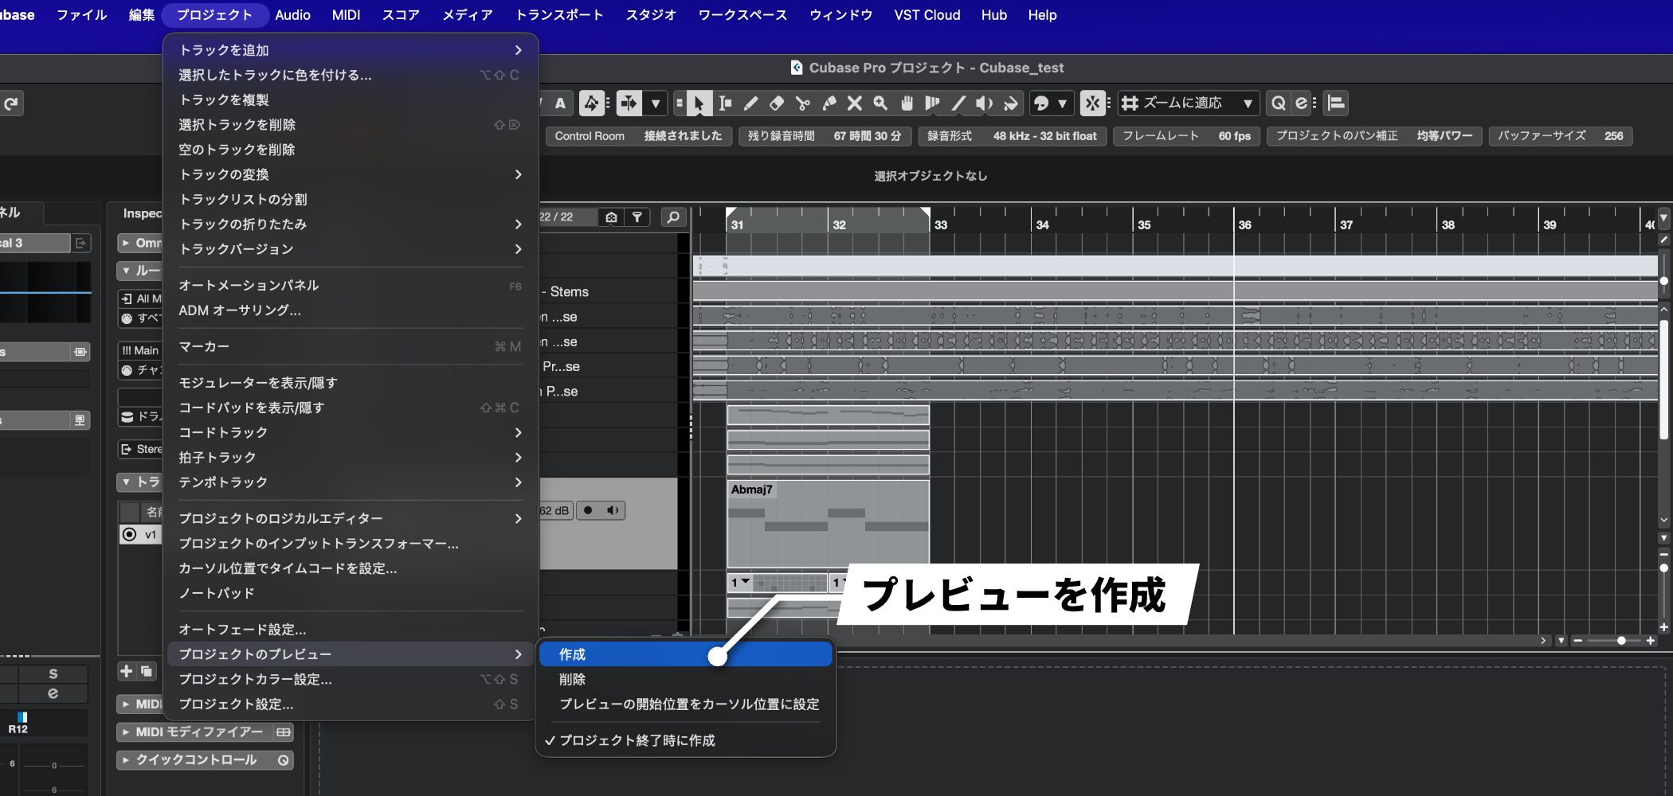
Task: Select the Zoom magnifier tool
Action: (x=880, y=103)
